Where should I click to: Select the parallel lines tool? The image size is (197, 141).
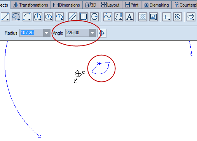(73, 17)
